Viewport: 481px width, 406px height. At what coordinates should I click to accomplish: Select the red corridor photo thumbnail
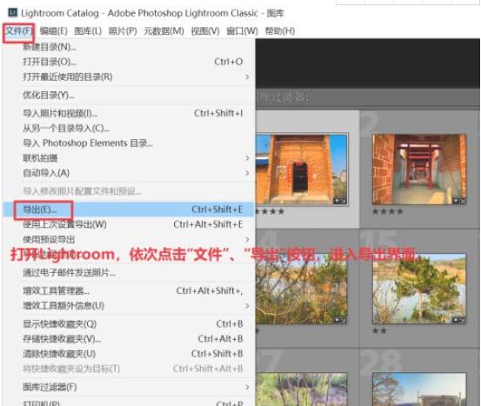(419, 169)
